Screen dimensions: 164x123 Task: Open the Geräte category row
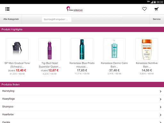point(82,121)
